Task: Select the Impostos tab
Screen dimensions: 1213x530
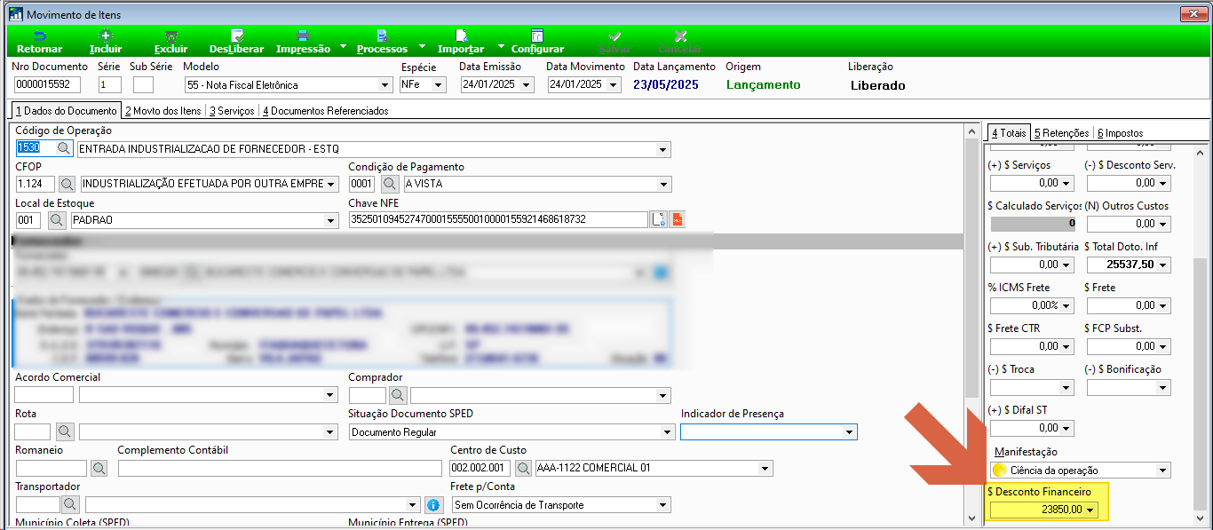Action: (1121, 133)
